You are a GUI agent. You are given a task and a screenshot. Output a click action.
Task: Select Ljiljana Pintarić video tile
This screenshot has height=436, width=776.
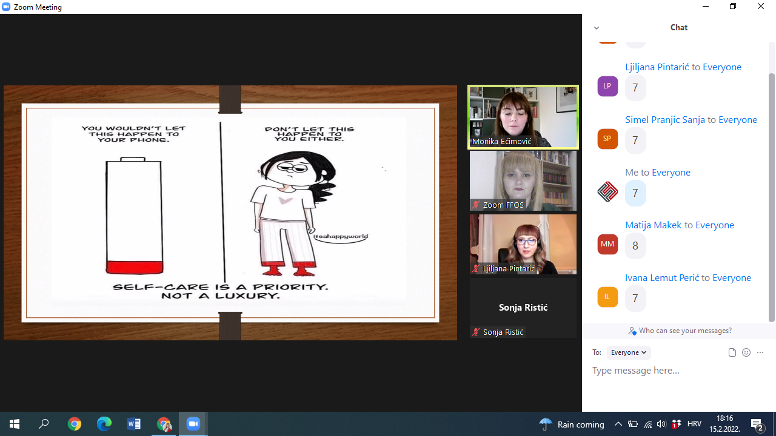pyautogui.click(x=523, y=244)
